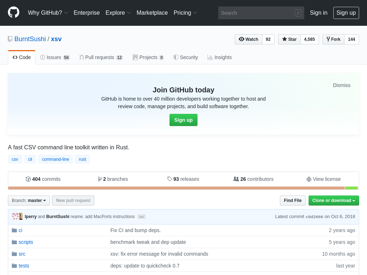Open the Pull requests tab
The width and height of the screenshot is (367, 275).
[101, 57]
